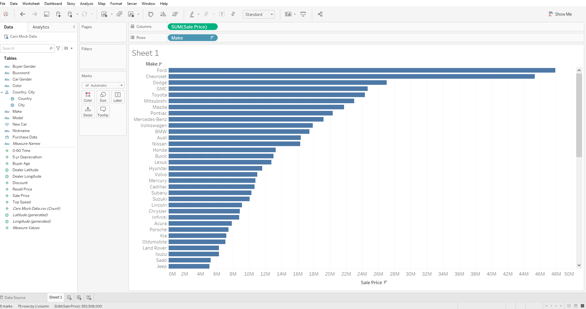Open the data pane view options dropdown

[68, 48]
